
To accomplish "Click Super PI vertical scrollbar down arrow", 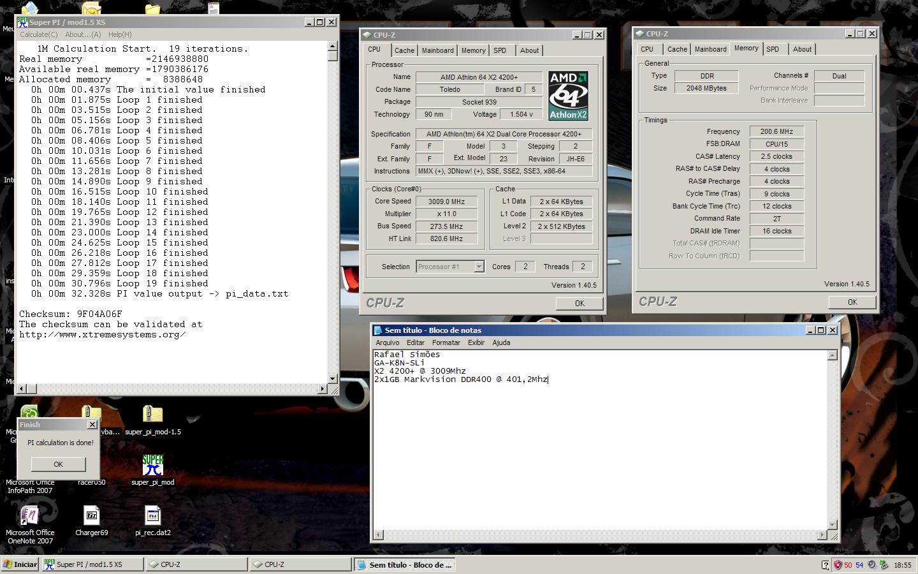I will click(332, 379).
